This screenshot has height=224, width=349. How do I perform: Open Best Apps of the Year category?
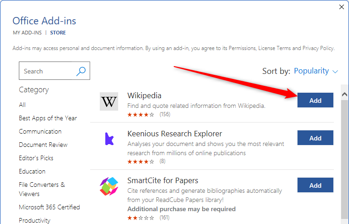pyautogui.click(x=48, y=118)
